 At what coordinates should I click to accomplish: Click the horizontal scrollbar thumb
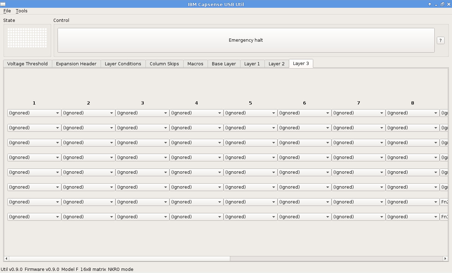click(x=118, y=259)
